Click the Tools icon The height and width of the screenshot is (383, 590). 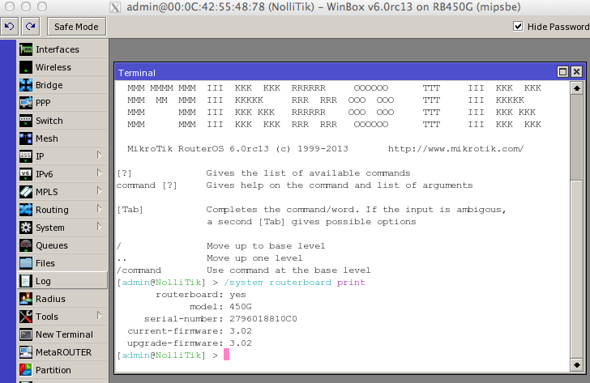26,317
